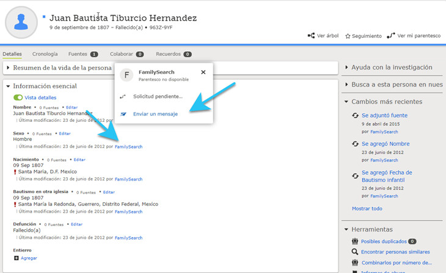Open Encontrar personas similares tool
This screenshot has height=273, width=446.
395,252
